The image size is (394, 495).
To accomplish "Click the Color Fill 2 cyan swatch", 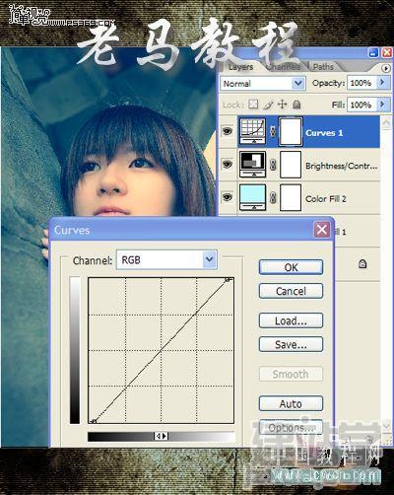I will click(x=253, y=197).
